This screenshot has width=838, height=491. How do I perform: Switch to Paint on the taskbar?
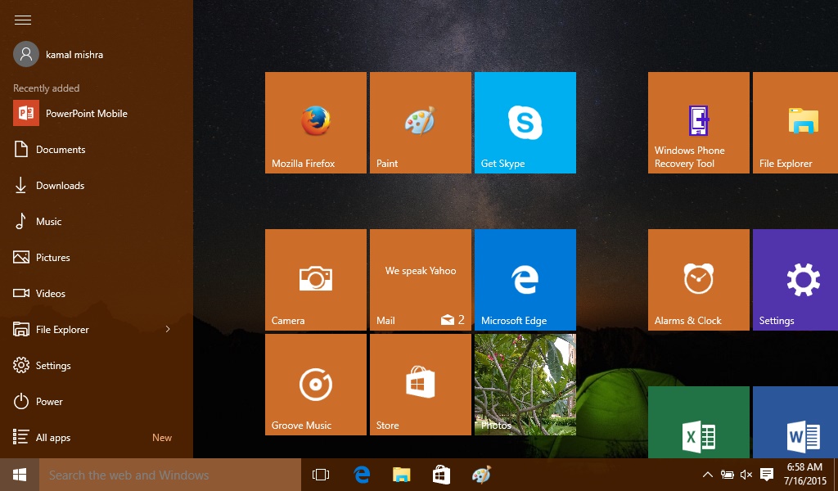click(481, 475)
